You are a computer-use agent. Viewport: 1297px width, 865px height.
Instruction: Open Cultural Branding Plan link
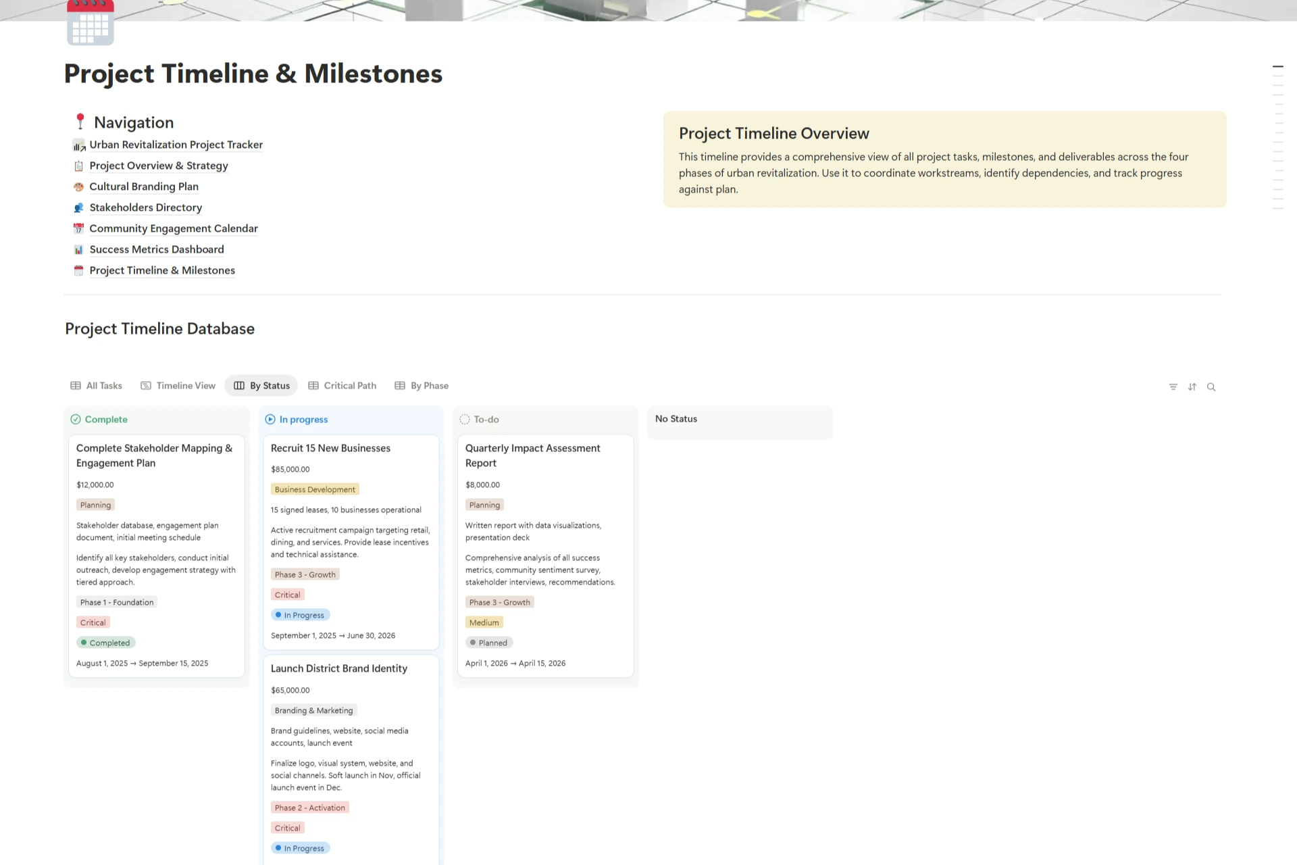coord(143,187)
